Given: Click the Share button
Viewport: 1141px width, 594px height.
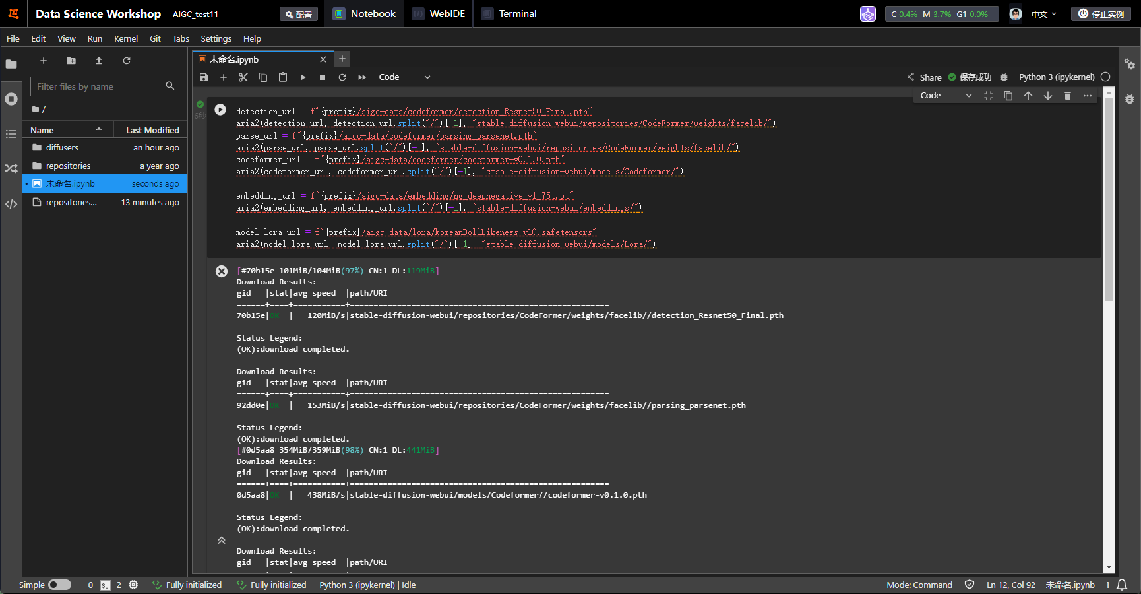Looking at the screenshot, I should [924, 77].
